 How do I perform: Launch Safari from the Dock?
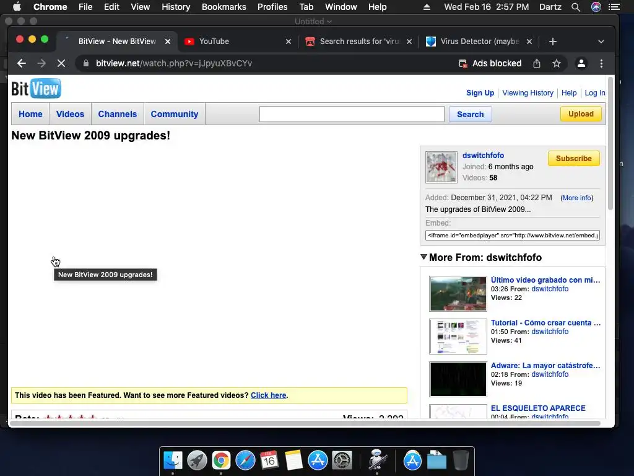[245, 461]
